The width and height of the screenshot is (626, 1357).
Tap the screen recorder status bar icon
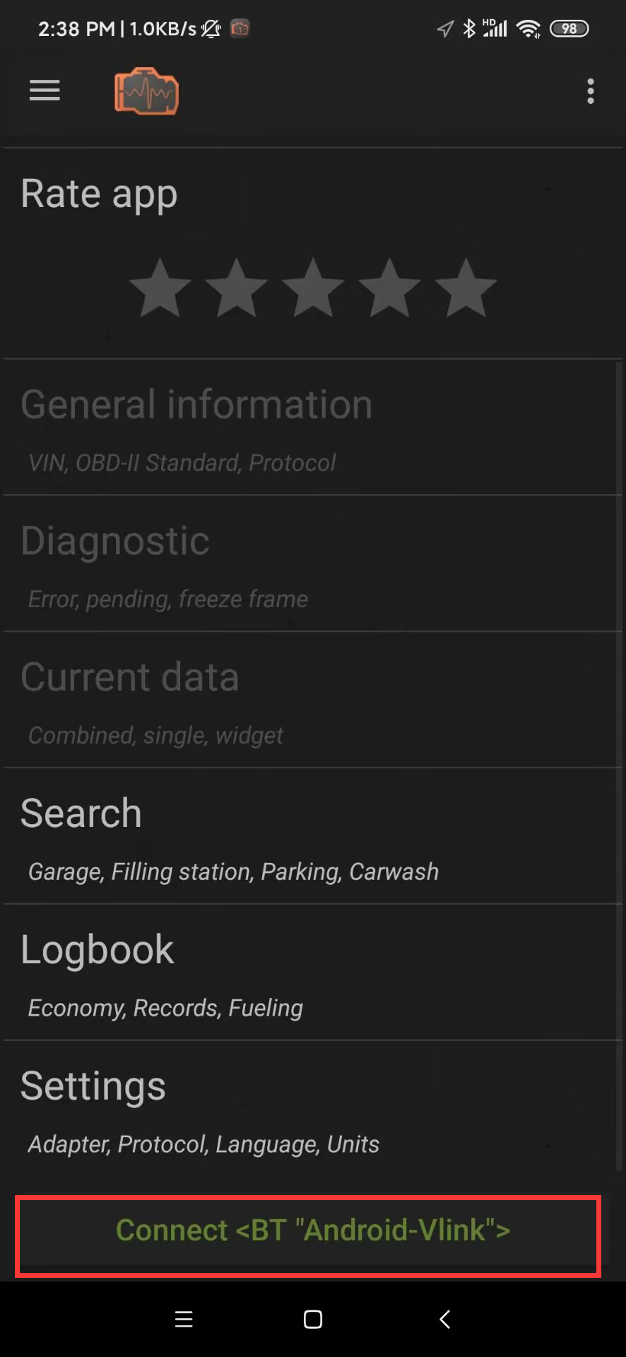pyautogui.click(x=240, y=29)
